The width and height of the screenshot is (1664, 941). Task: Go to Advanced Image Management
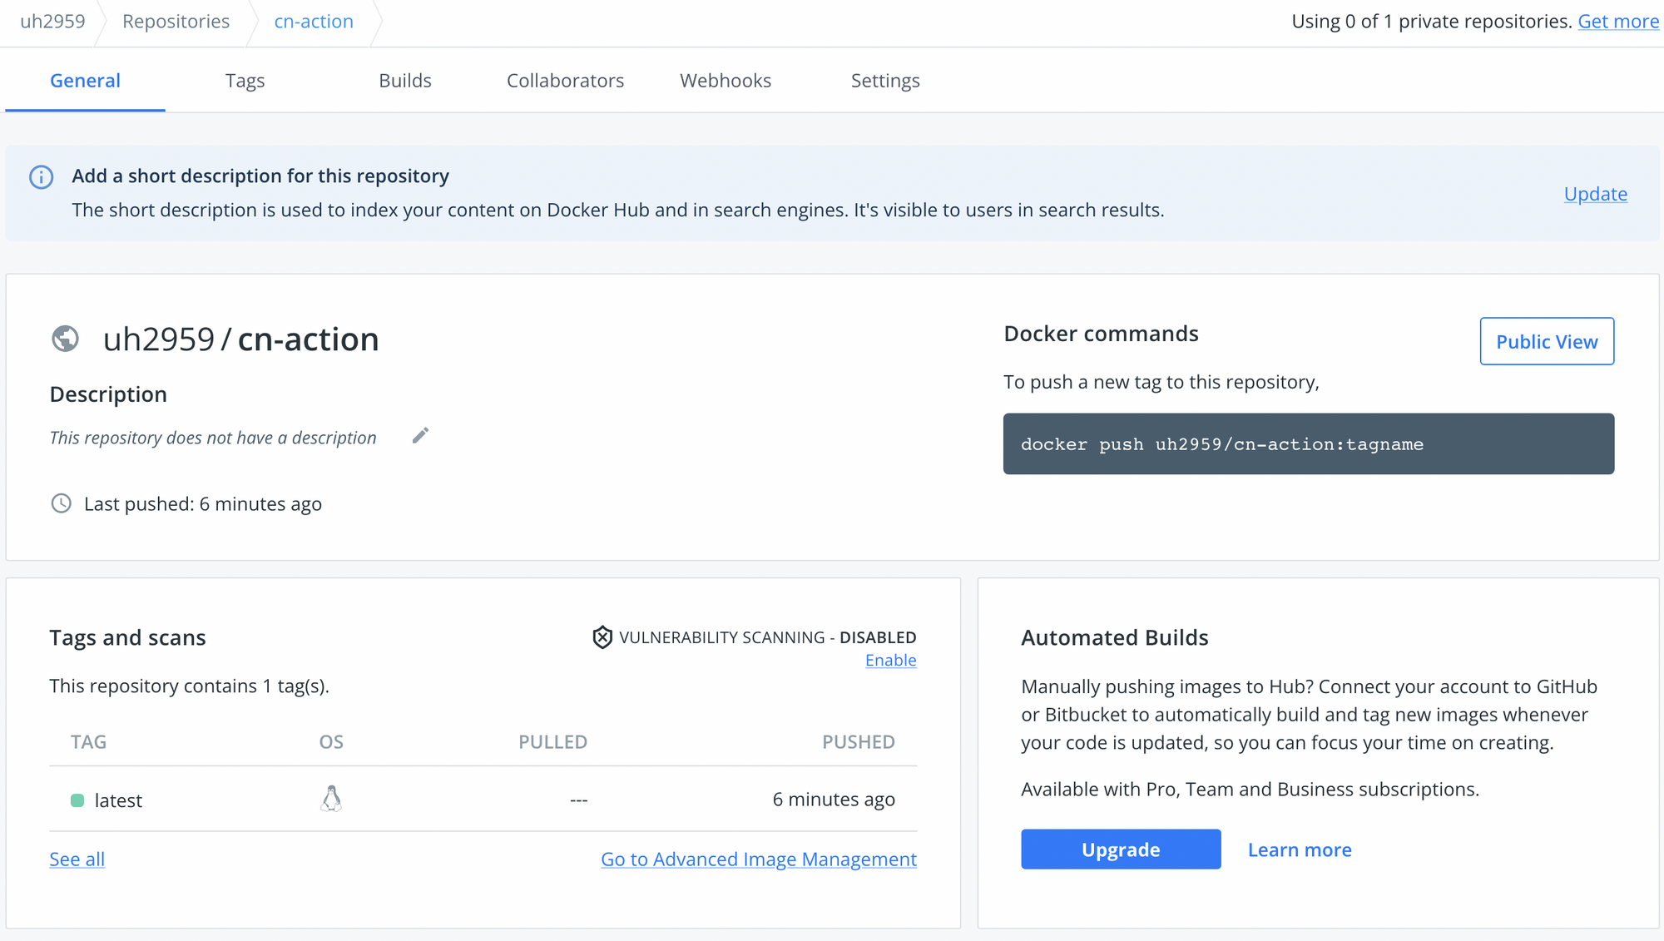pyautogui.click(x=758, y=859)
